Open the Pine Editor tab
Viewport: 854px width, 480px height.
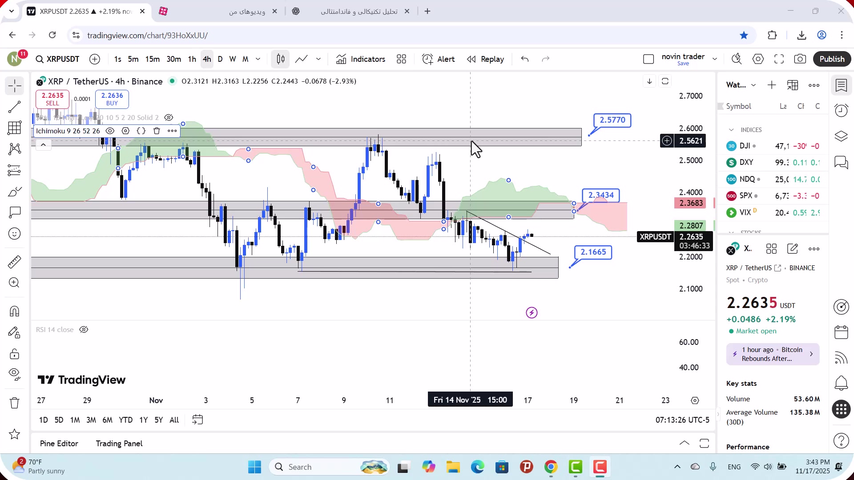59,444
